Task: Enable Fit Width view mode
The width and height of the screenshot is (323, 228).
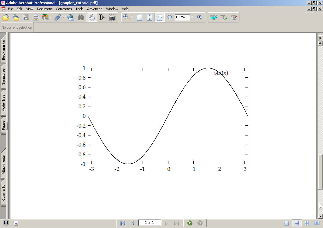Action: (x=160, y=17)
